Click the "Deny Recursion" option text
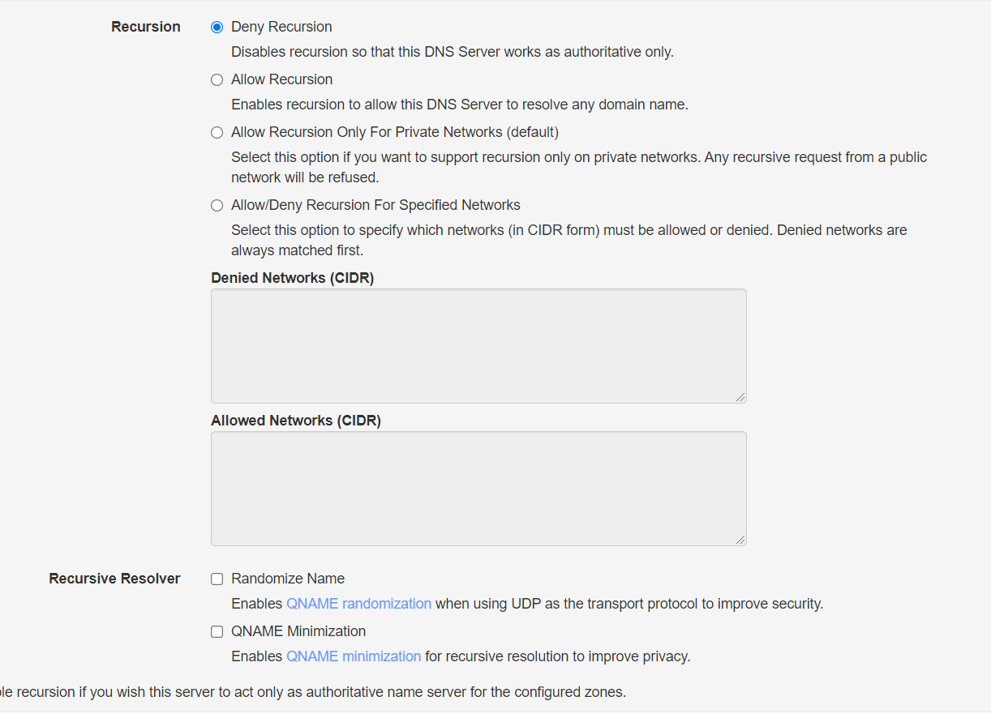 pyautogui.click(x=281, y=27)
